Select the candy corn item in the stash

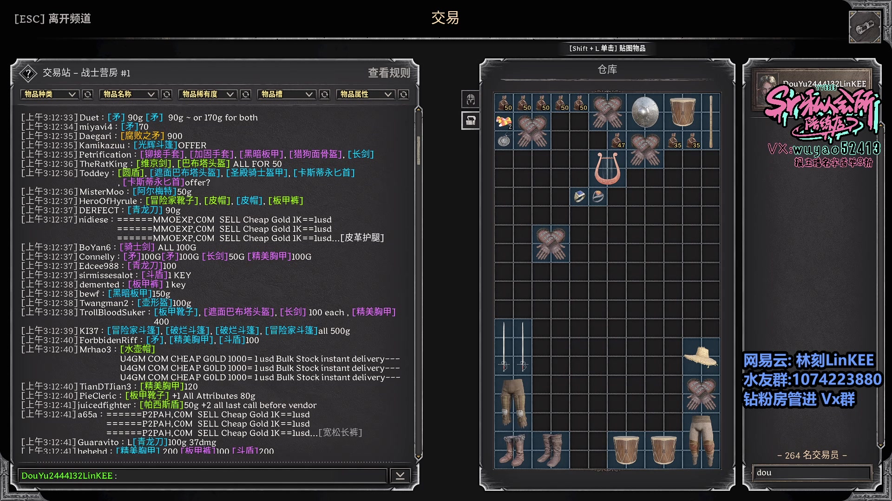(504, 122)
